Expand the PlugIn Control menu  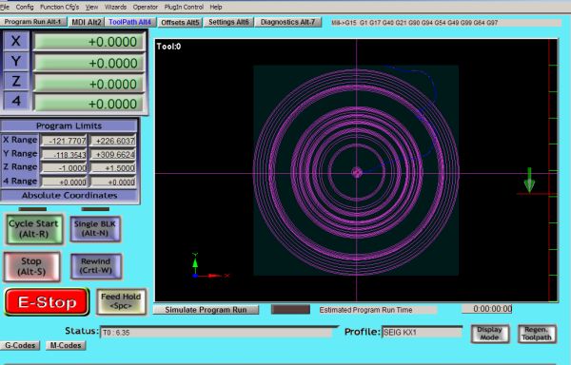tap(184, 7)
